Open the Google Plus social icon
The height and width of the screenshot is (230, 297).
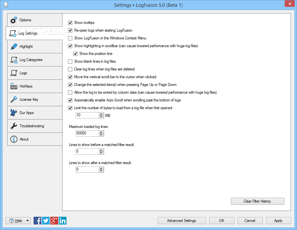coord(54,221)
